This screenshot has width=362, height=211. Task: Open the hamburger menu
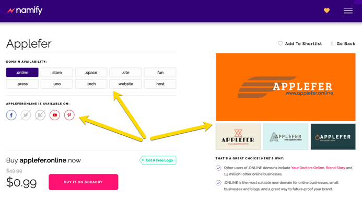[x=348, y=10]
